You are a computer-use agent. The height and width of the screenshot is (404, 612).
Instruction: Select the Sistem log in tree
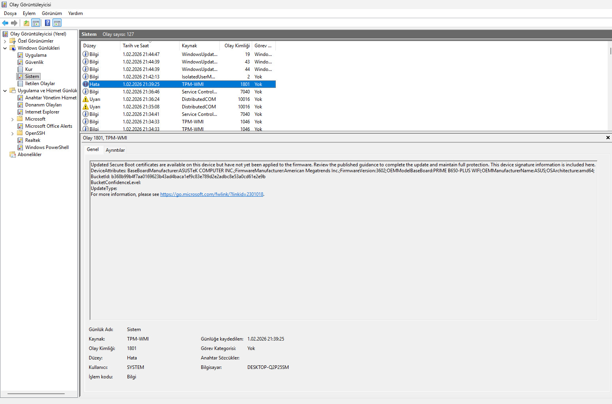[32, 76]
